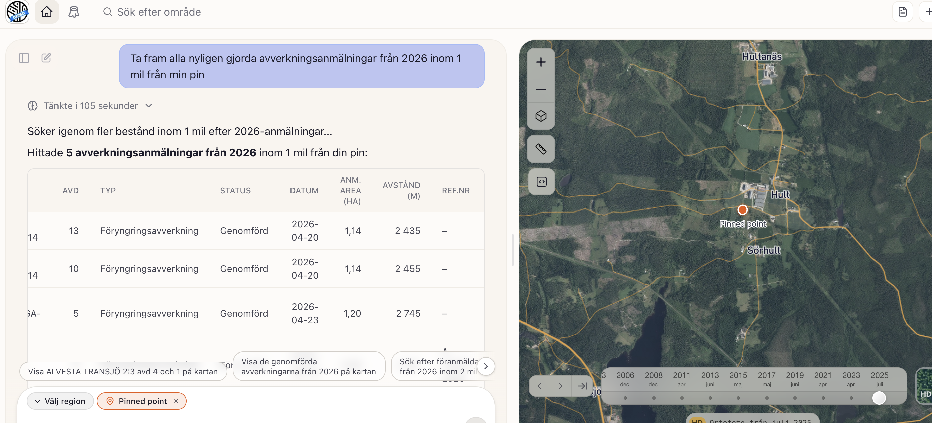Click the distance value 2 455
The width and height of the screenshot is (932, 423).
(407, 269)
